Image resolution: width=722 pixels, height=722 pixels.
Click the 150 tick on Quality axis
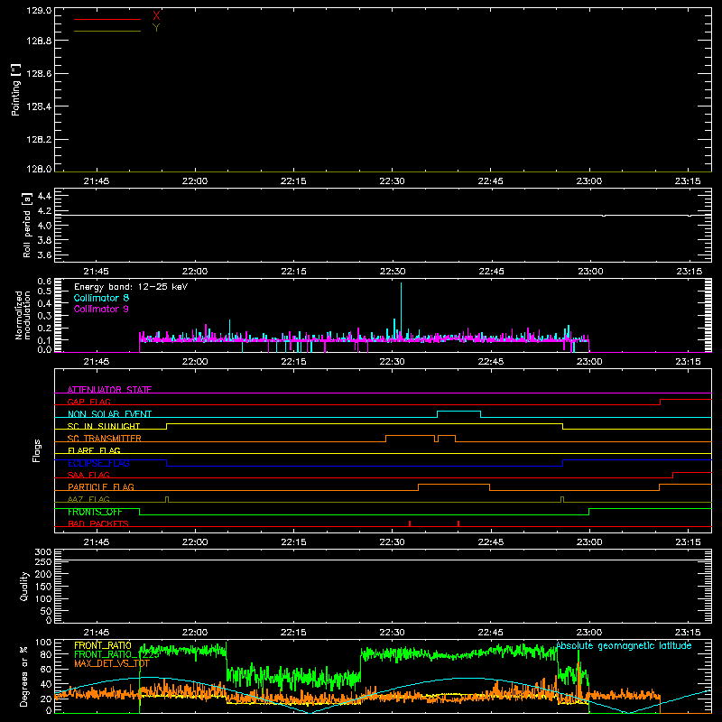(42, 587)
